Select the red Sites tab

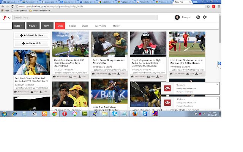point(60,26)
